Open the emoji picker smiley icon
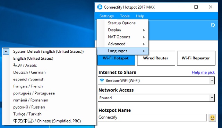Screen dimensions: 222x128 (212, 118)
